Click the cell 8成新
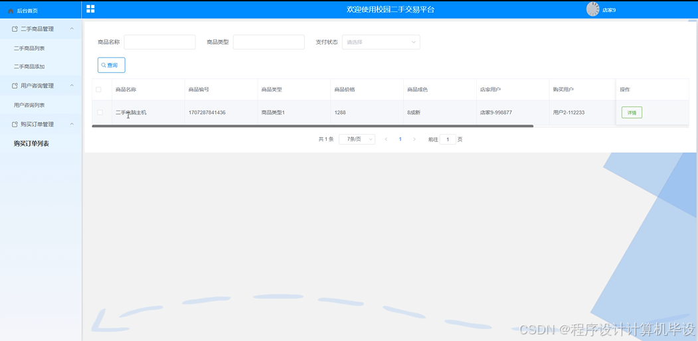The image size is (698, 341). coord(414,113)
